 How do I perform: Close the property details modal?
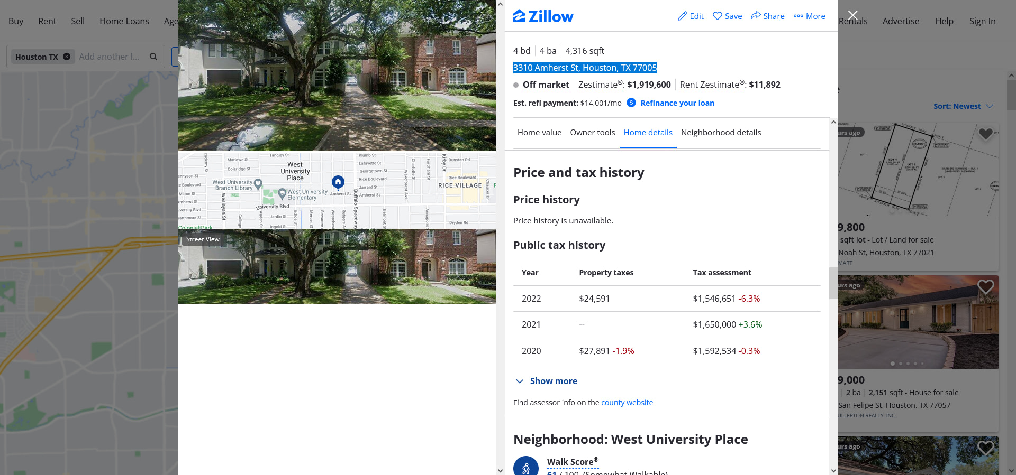(852, 15)
